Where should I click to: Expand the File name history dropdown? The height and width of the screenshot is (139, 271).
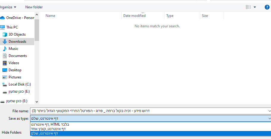269,111
